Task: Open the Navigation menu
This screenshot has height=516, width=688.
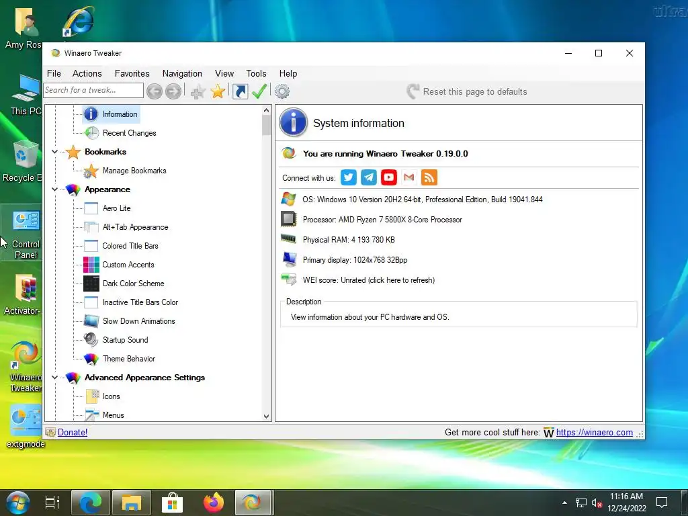Action: [182, 74]
